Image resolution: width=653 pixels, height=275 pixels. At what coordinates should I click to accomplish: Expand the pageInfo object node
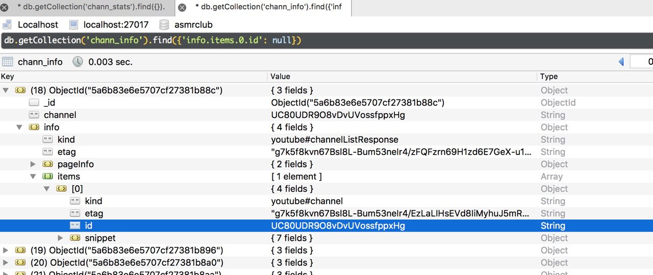tap(33, 164)
